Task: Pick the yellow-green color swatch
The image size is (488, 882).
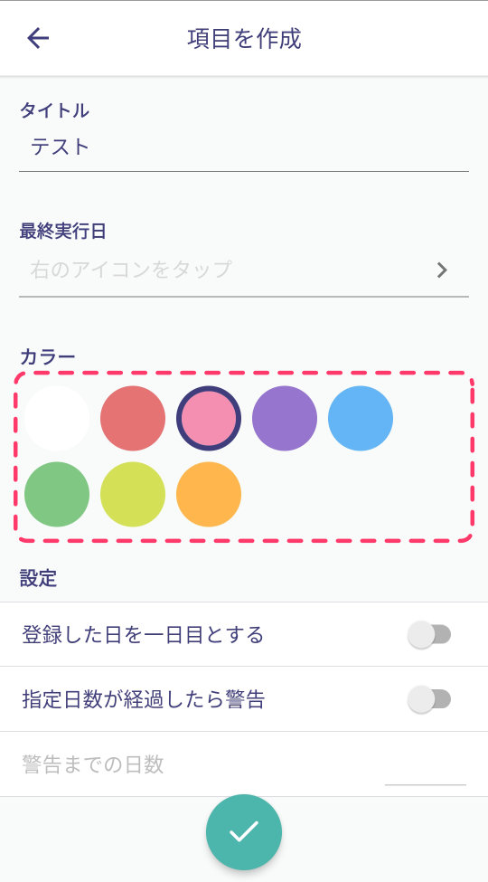Action: pos(133,494)
